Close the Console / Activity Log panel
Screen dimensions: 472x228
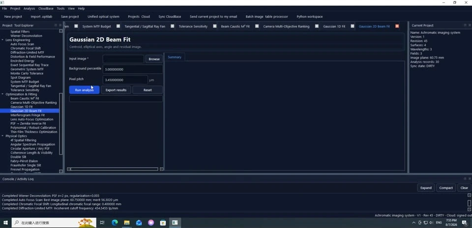coord(470,179)
